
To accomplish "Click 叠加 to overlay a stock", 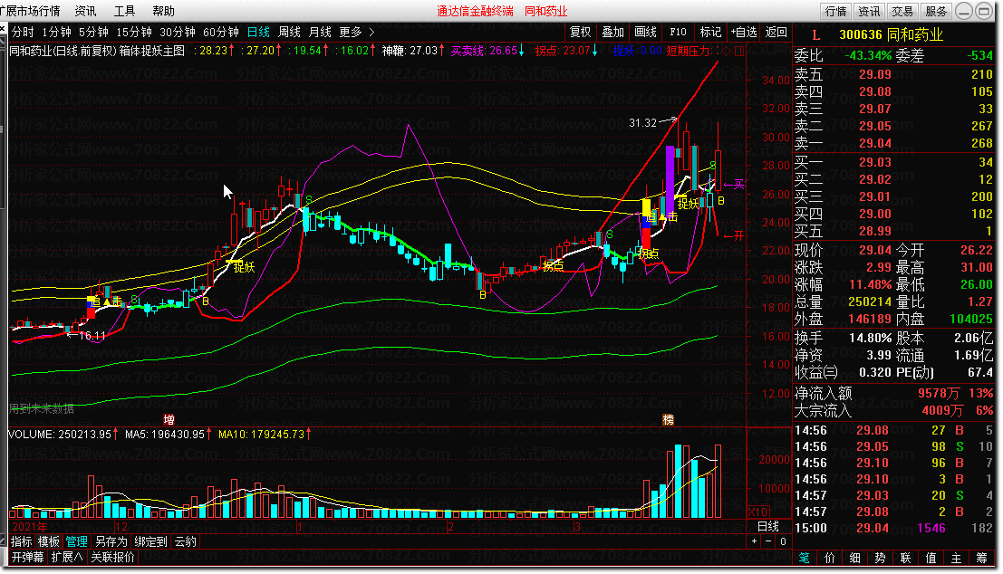I will [612, 32].
